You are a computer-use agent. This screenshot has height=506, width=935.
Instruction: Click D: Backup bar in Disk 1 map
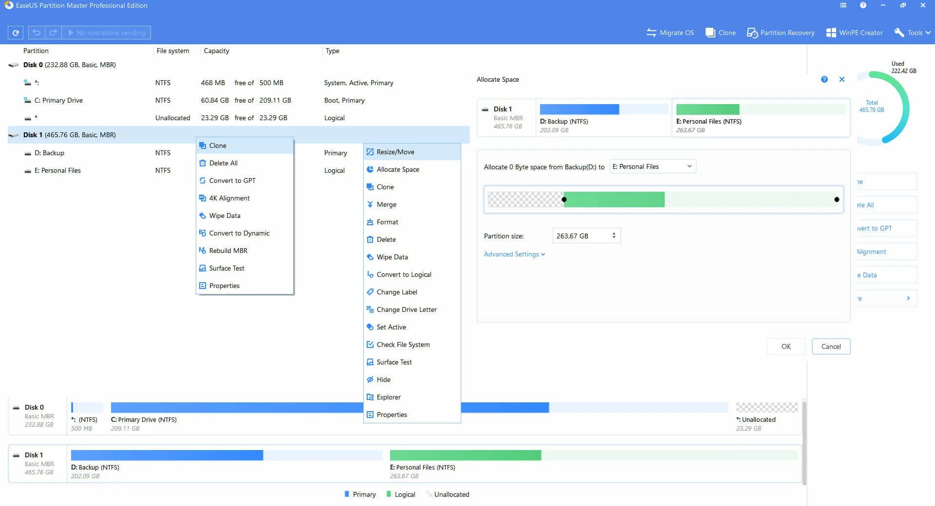(x=226, y=455)
